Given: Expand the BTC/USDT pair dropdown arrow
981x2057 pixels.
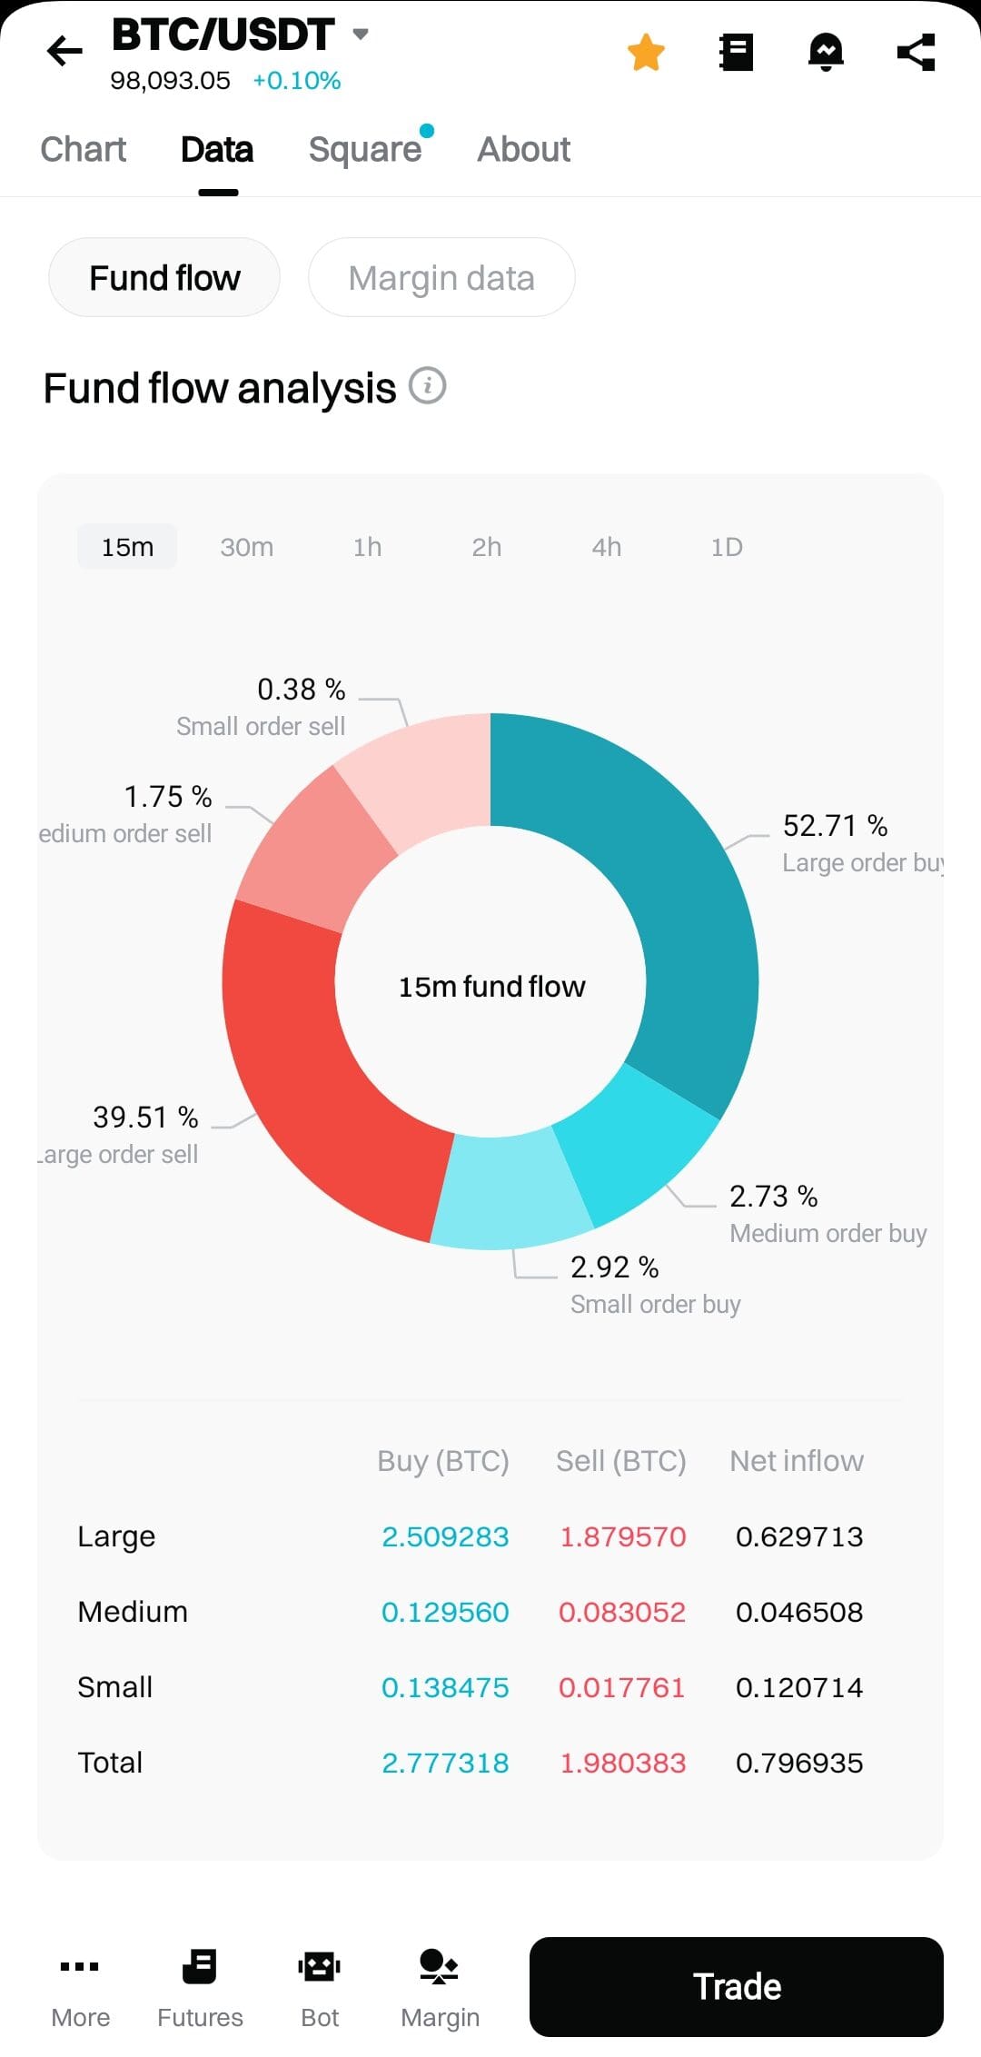Looking at the screenshot, I should [361, 35].
